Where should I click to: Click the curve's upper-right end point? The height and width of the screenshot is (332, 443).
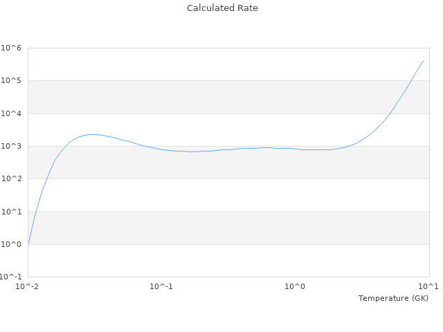tap(423, 61)
